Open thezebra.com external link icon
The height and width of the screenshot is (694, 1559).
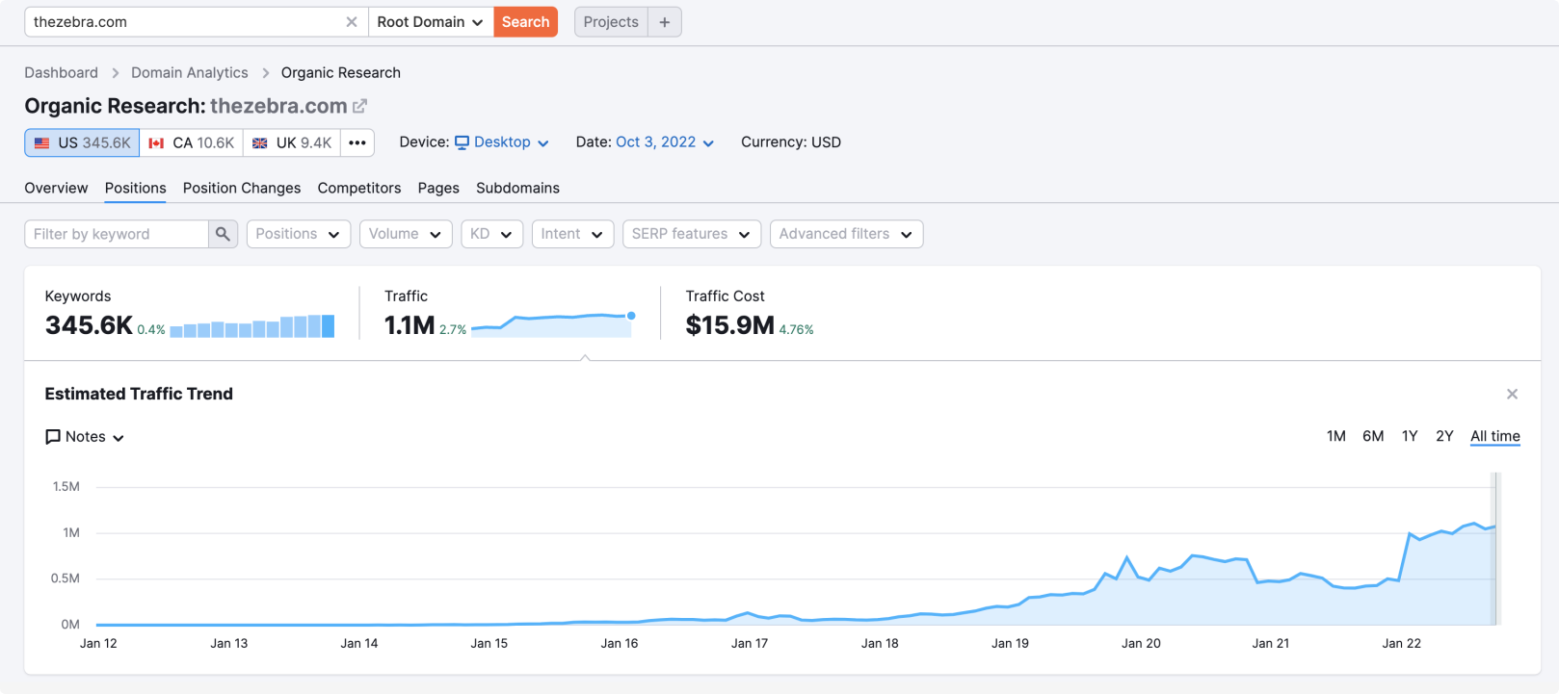[359, 106]
